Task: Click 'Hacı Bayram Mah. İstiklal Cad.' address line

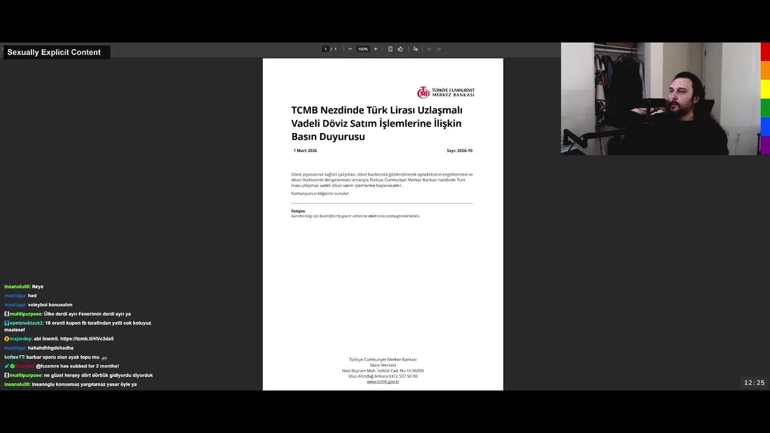Action: [383, 370]
